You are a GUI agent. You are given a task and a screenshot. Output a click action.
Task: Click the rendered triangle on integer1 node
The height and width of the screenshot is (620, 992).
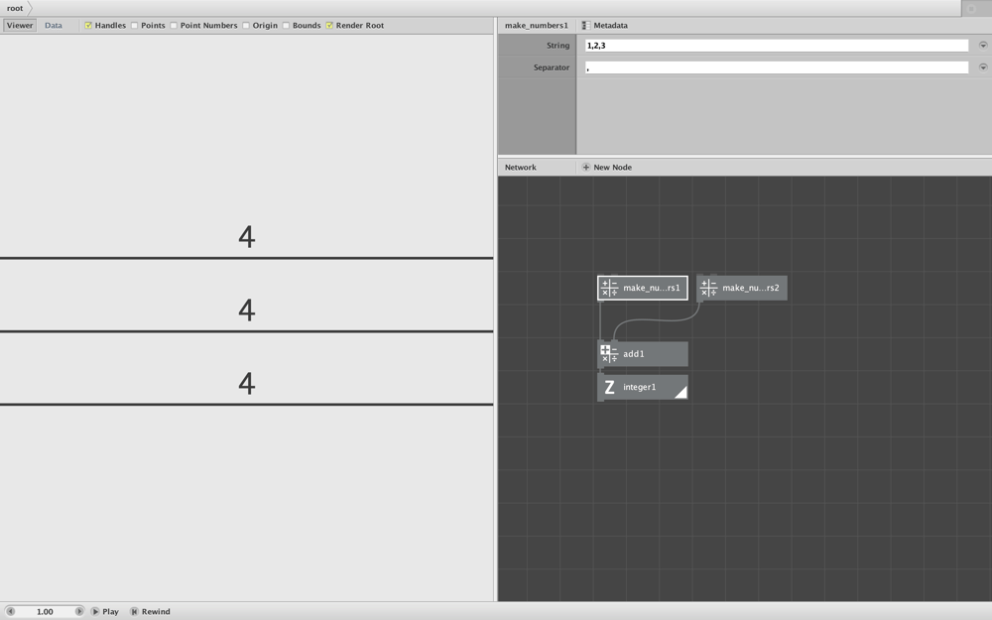click(x=682, y=394)
